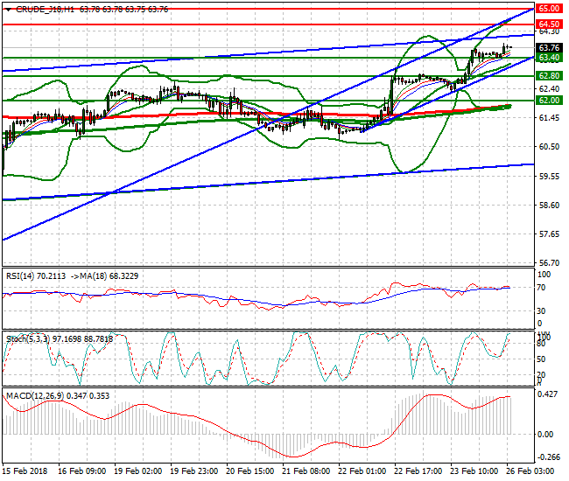Click the 23 Feb 10:00 time label
The width and height of the screenshot is (569, 481).
pos(474,471)
